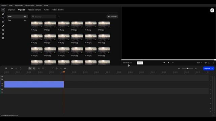Open the transition wizard icon on toolbar
Image resolution: width=216 pixels, height=121 pixels.
point(65,69)
